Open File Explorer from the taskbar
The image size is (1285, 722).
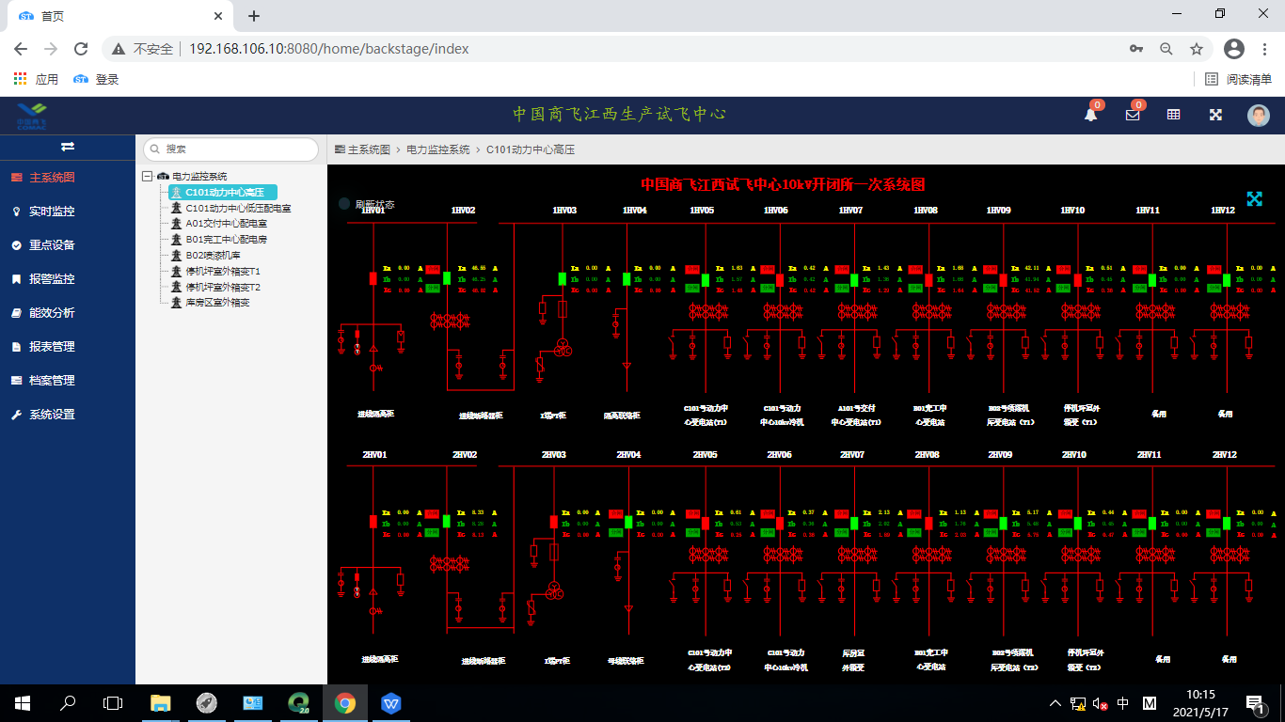(x=161, y=702)
